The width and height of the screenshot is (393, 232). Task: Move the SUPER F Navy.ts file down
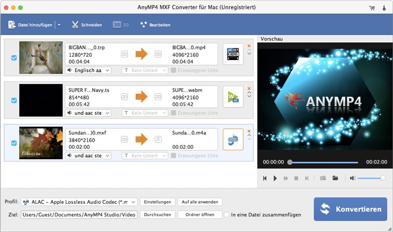[x=249, y=96]
